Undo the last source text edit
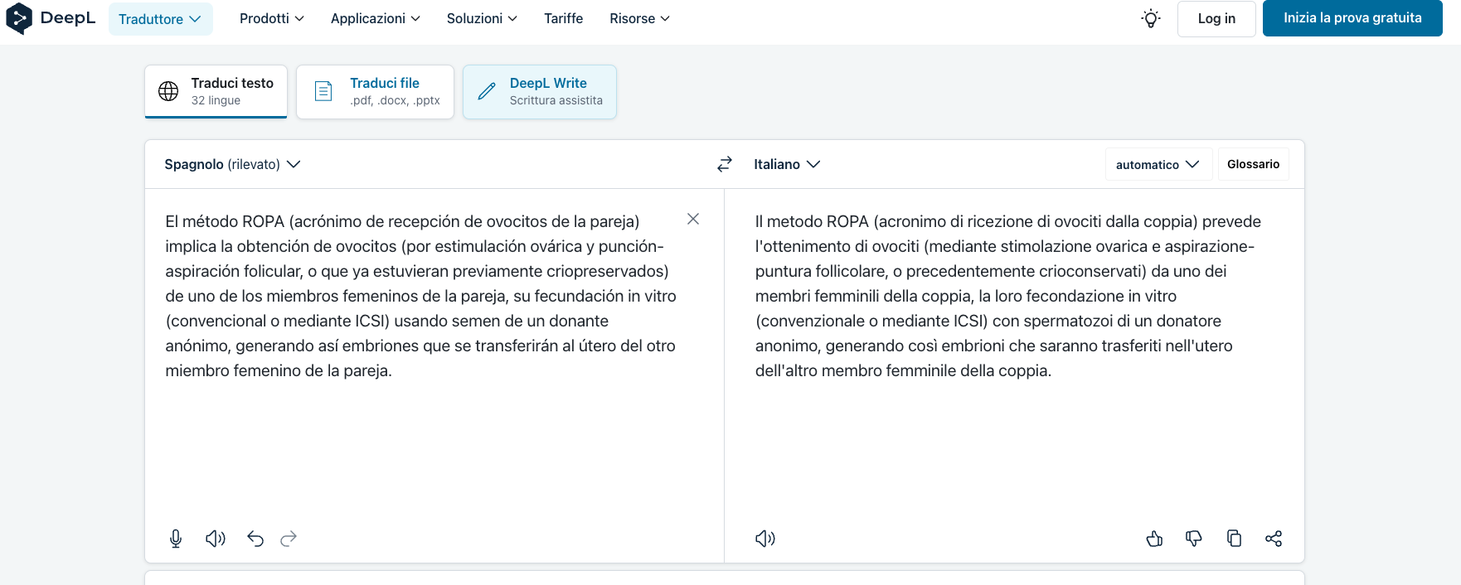 pyautogui.click(x=255, y=539)
